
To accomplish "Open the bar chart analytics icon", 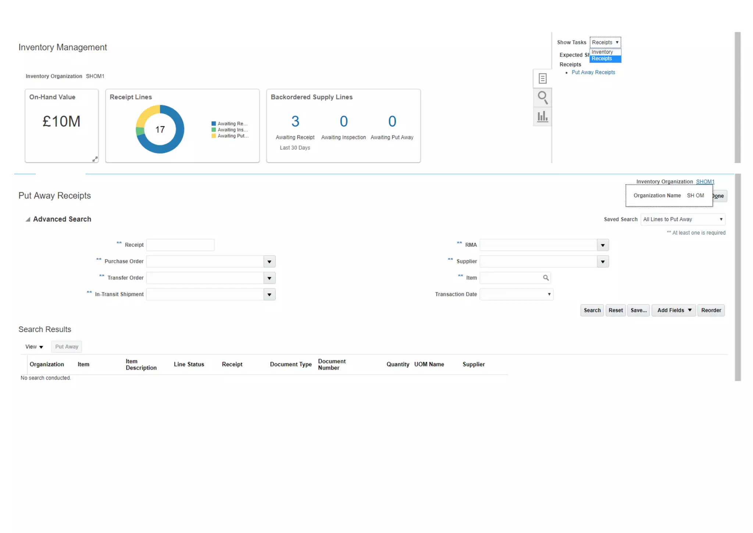I will click(542, 117).
